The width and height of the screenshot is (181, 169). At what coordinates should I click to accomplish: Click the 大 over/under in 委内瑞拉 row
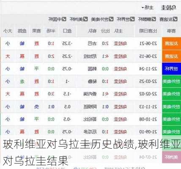pyautogui.click(x=8, y=94)
